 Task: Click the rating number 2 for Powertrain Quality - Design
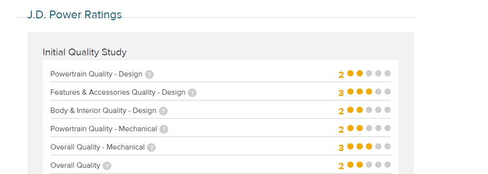(x=341, y=75)
